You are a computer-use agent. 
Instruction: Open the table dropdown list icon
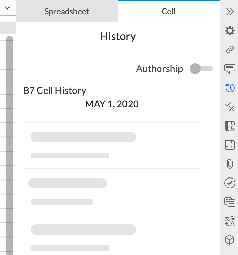[230, 145]
